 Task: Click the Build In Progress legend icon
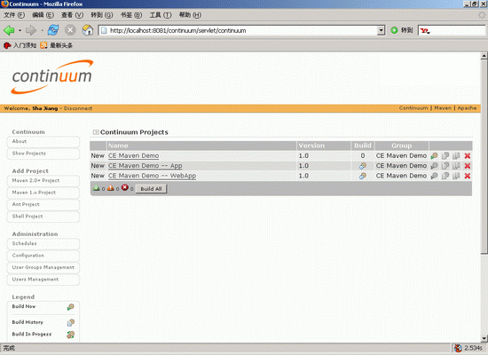71,335
